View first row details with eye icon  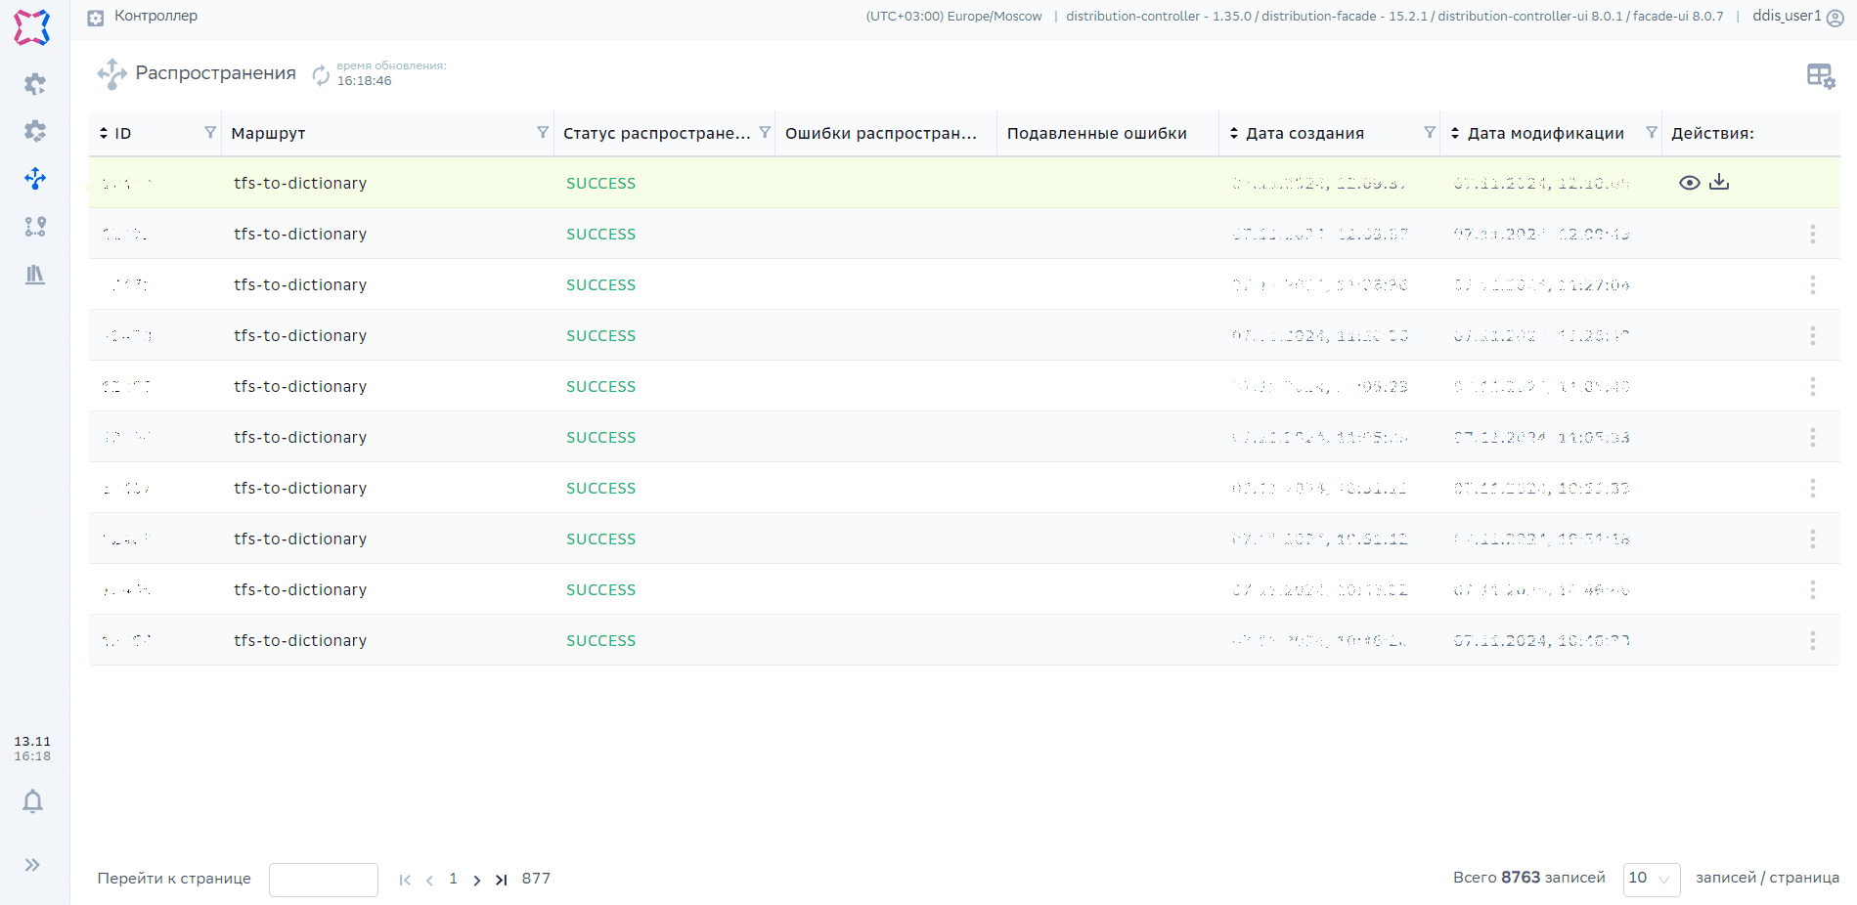[1689, 183]
